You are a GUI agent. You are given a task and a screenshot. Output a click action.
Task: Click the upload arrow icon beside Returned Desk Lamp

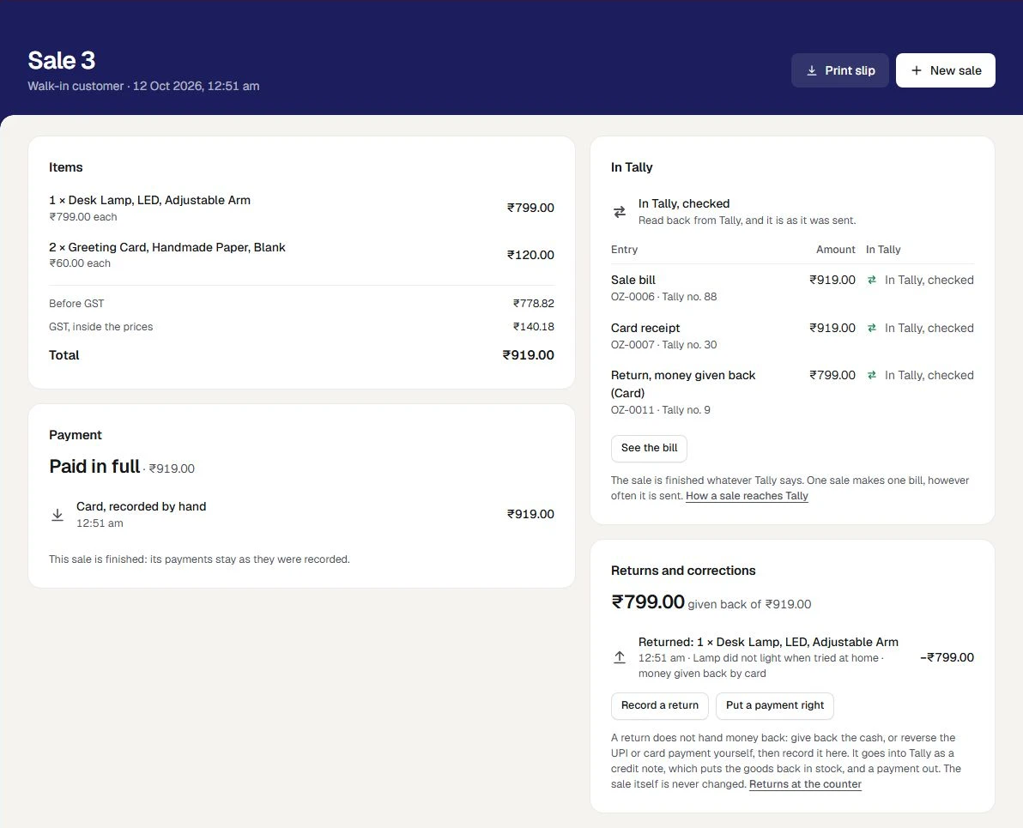coord(620,657)
